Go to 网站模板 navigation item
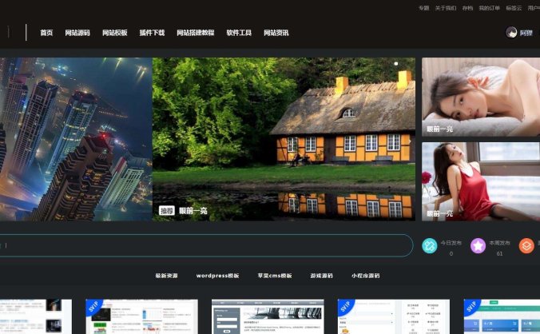The height and width of the screenshot is (334, 540). pyautogui.click(x=114, y=33)
